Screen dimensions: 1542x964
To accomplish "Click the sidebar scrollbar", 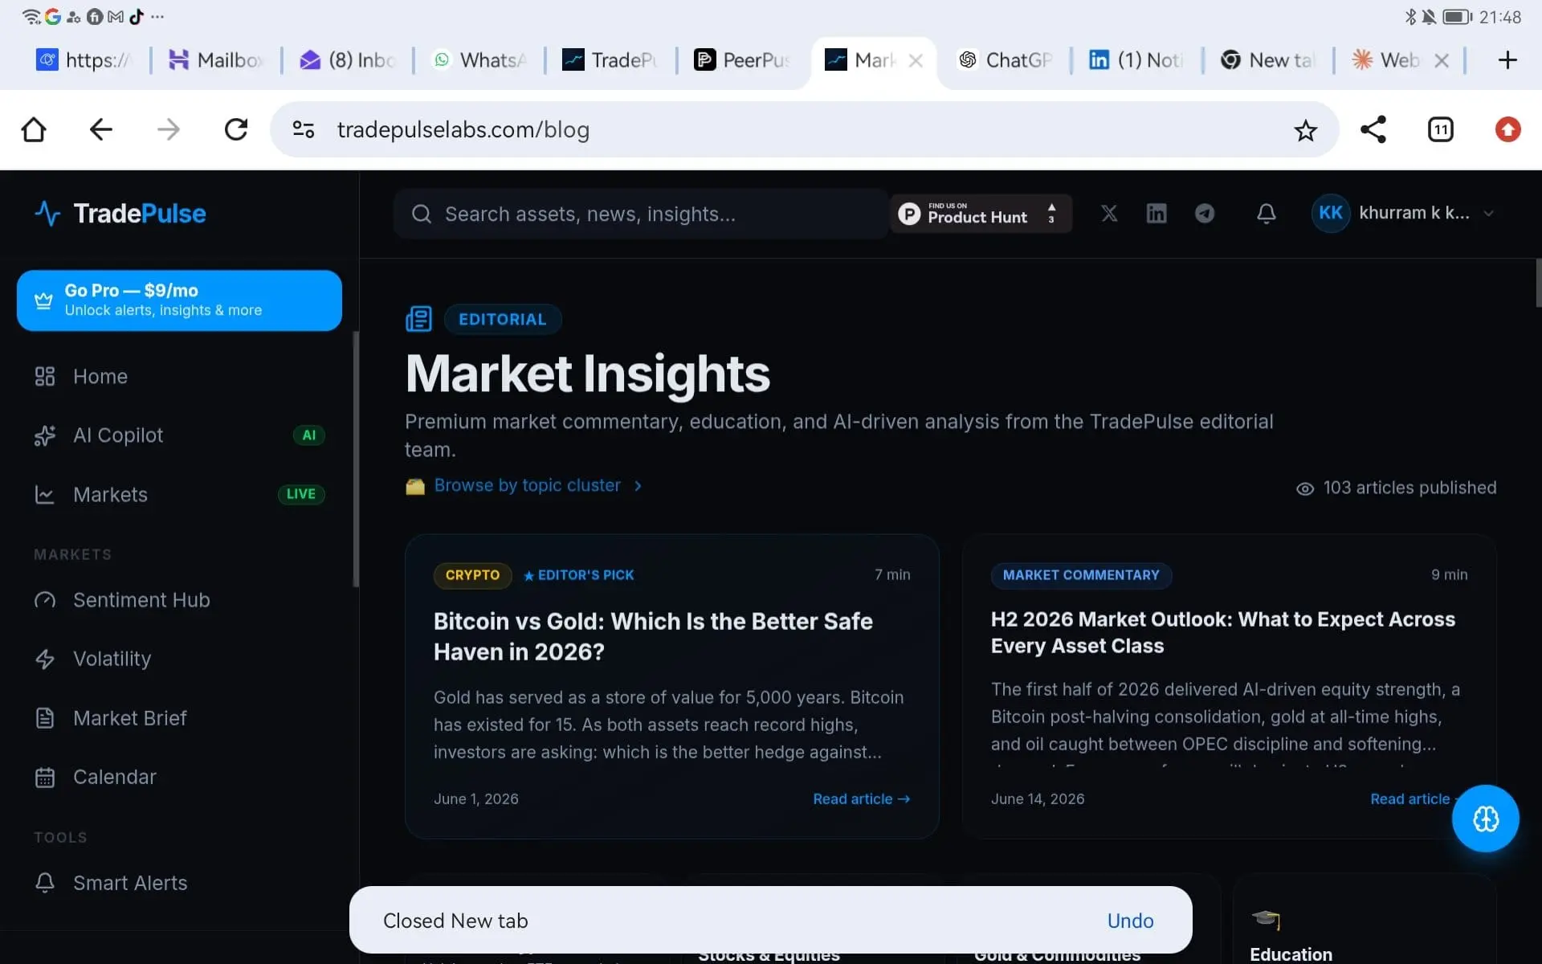I will pos(356,459).
